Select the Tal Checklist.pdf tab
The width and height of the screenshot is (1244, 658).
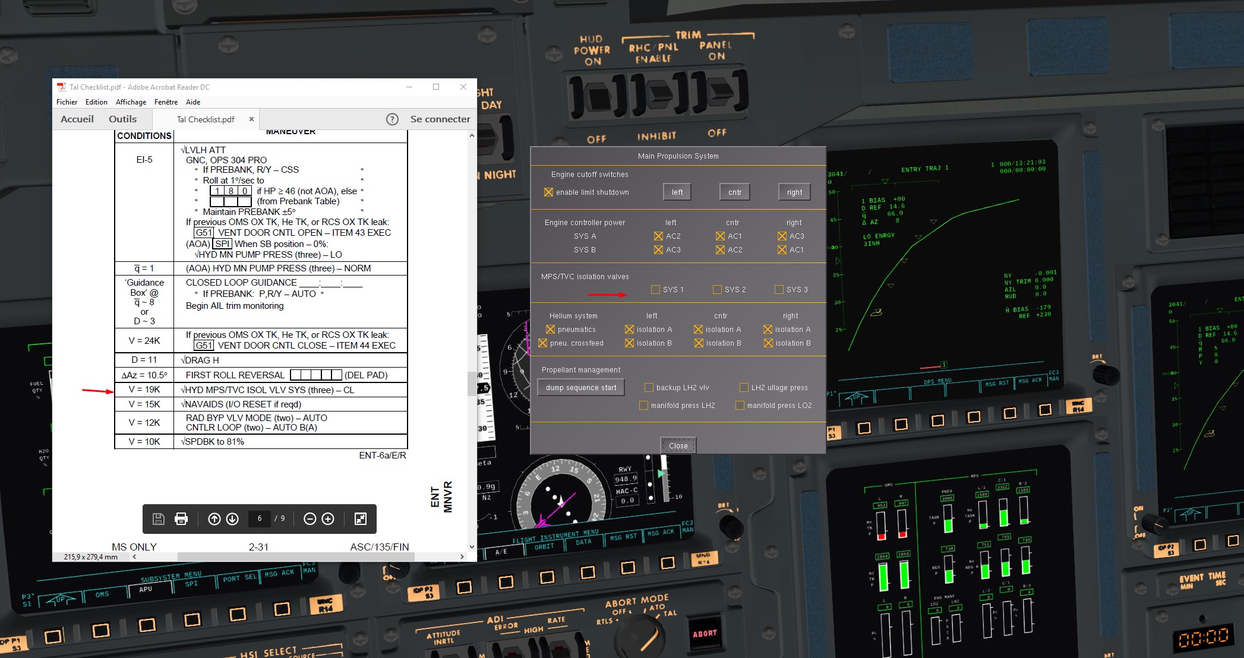[206, 119]
